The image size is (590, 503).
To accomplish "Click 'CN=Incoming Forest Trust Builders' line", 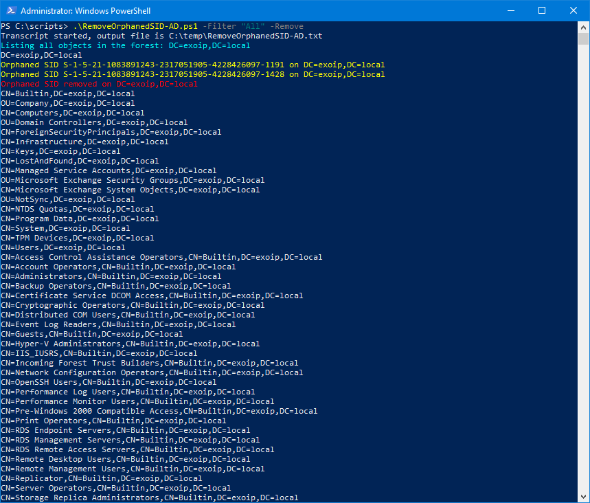I will click(x=149, y=363).
